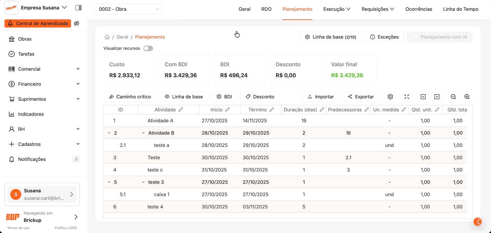Click the home icon in breadcrumb
This screenshot has height=233, width=491.
click(x=107, y=37)
